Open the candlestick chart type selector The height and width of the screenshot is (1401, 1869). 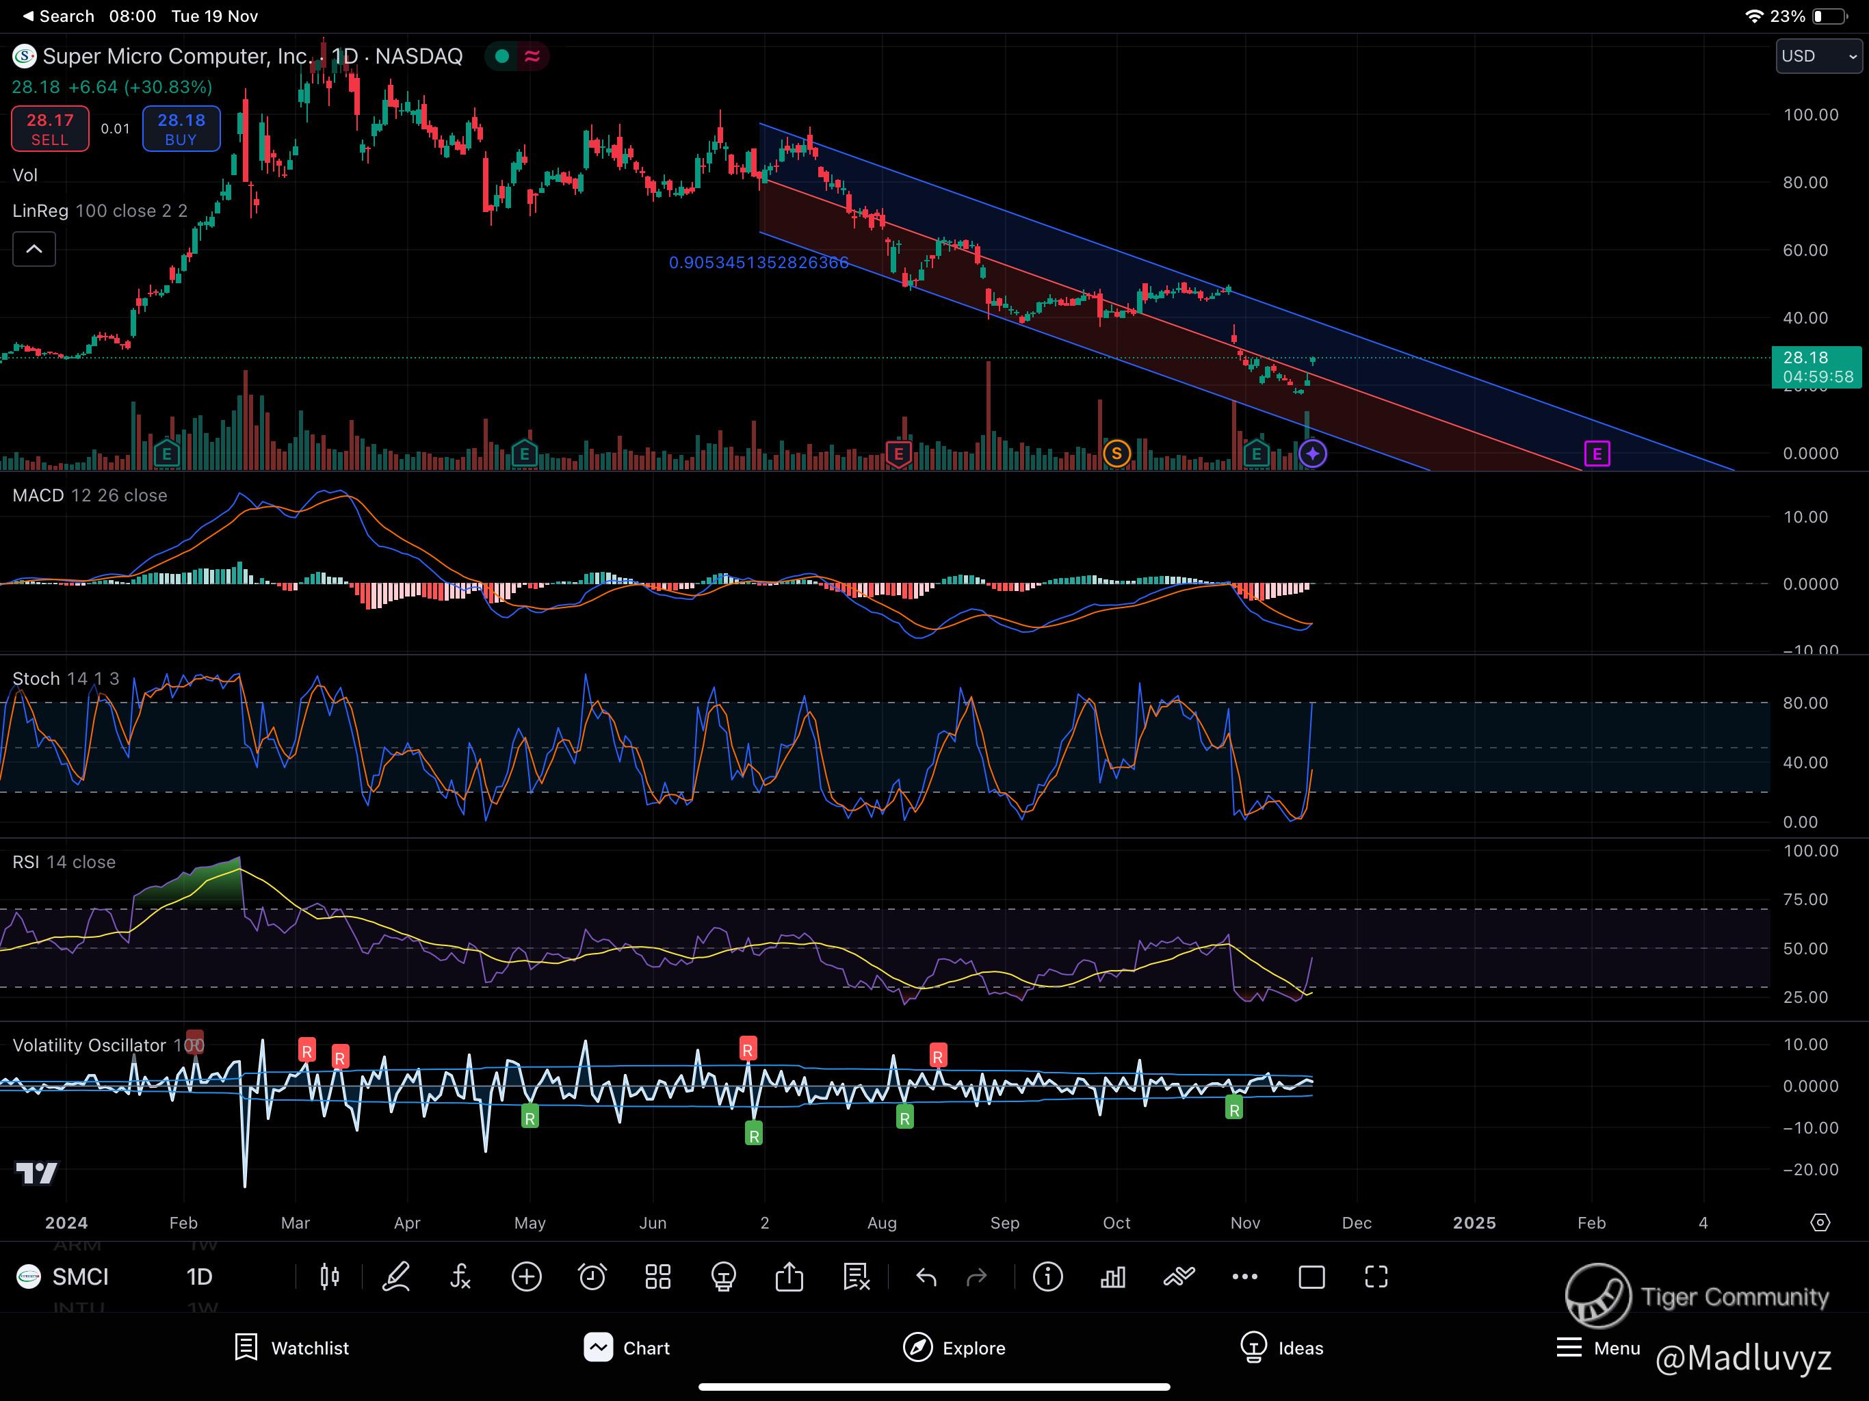tap(330, 1276)
